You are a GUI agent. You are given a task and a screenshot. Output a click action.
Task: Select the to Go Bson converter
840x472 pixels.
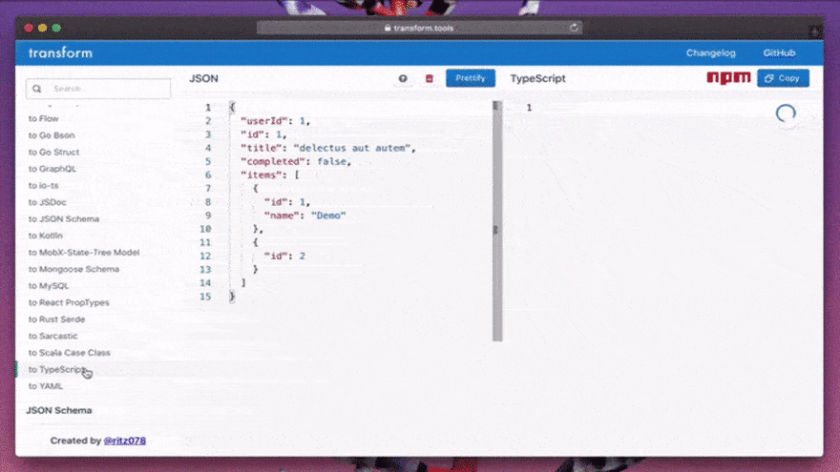52,135
